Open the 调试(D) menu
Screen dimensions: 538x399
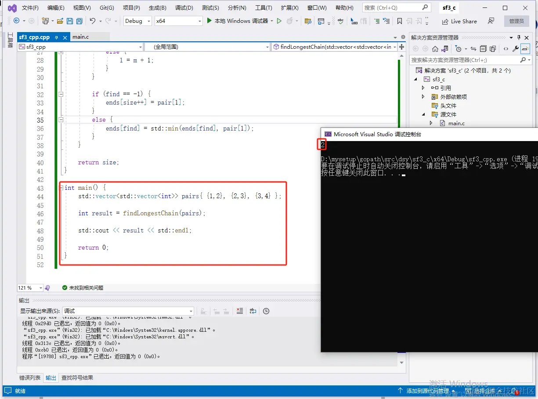point(184,8)
